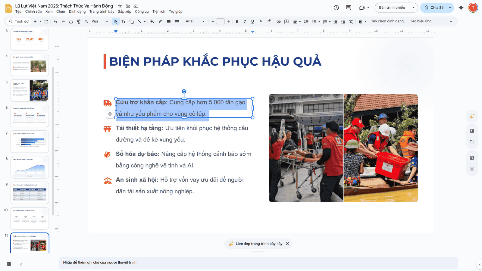Click the insert link icon
482x271 pixels.
click(279, 21)
